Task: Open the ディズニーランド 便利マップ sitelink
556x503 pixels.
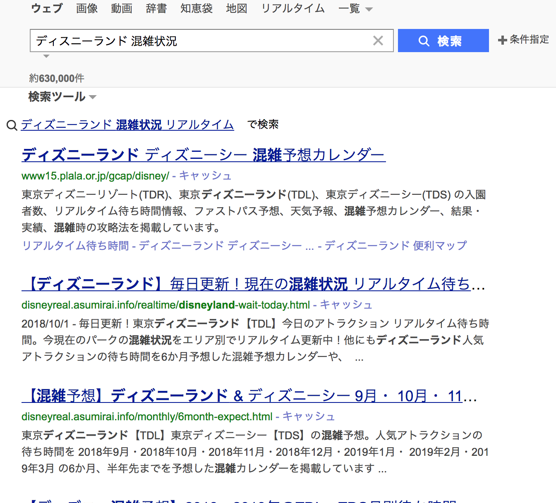Action: (396, 246)
